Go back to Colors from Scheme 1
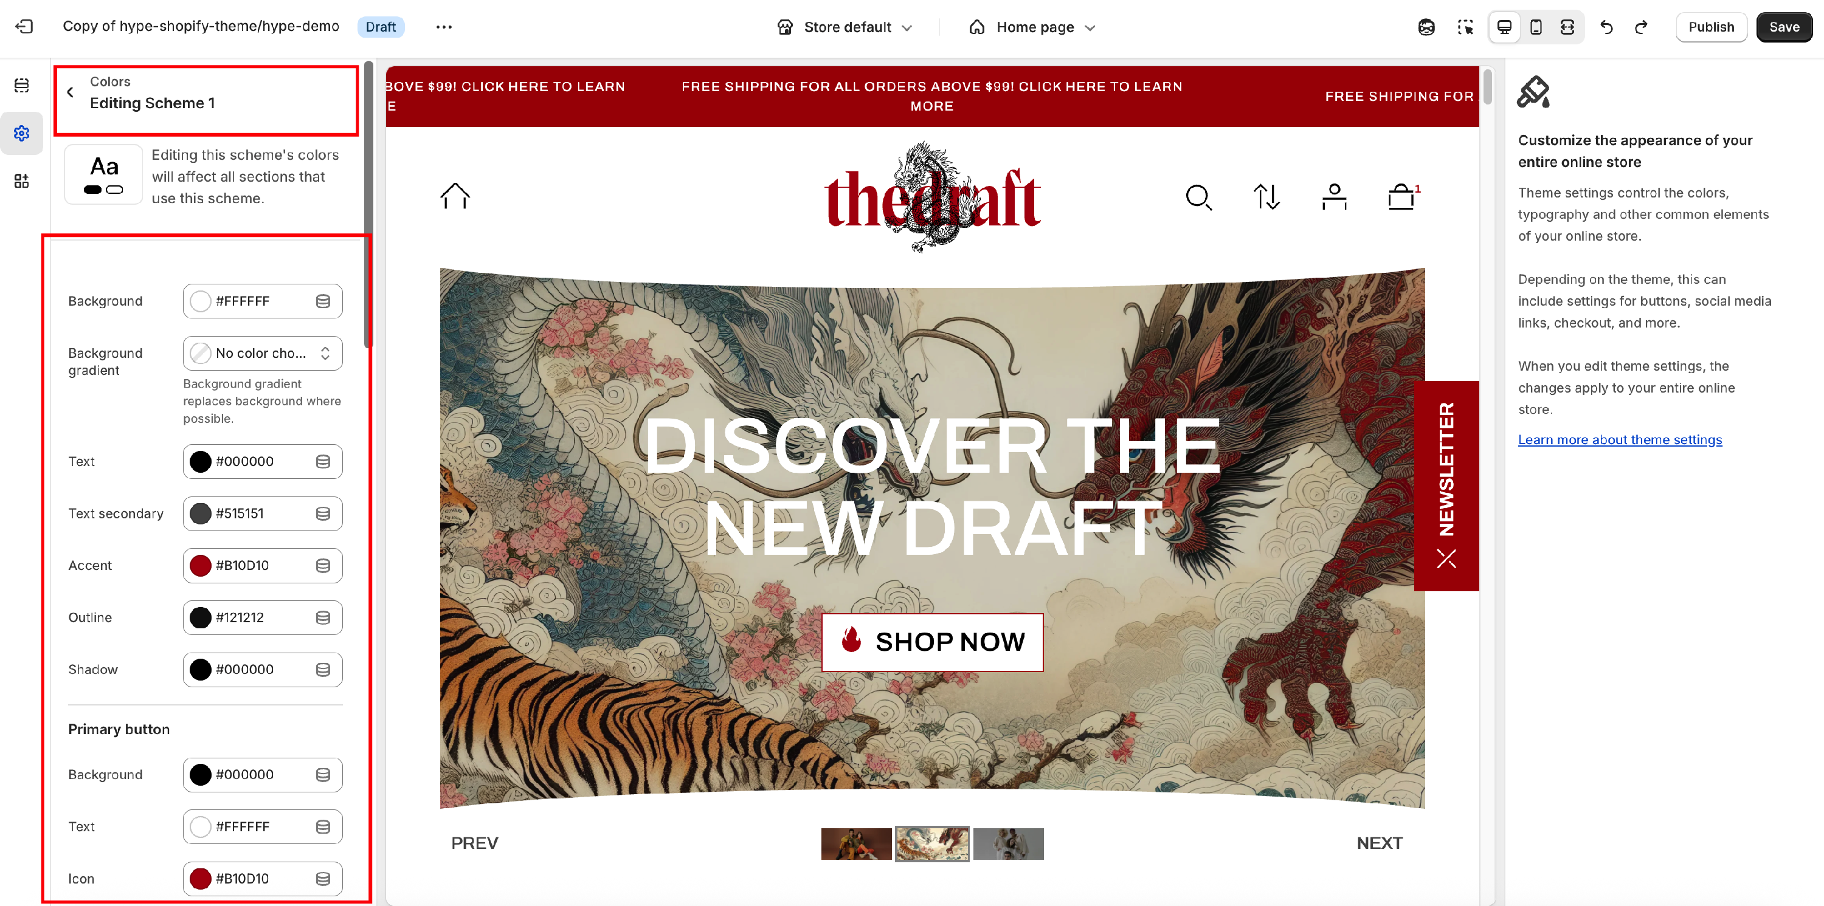Screen dimensions: 1824x906 [x=70, y=92]
